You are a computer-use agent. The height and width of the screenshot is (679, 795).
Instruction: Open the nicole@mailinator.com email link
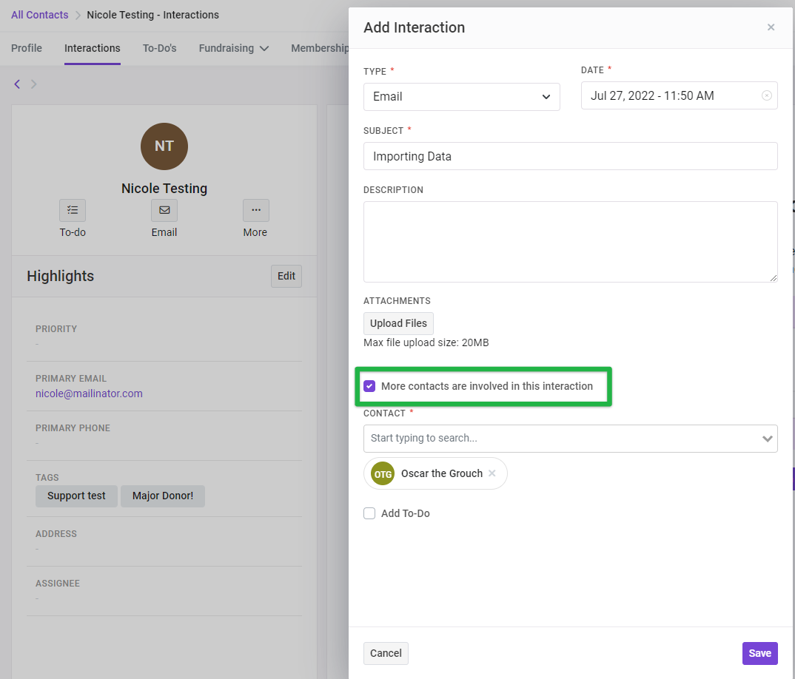click(89, 393)
